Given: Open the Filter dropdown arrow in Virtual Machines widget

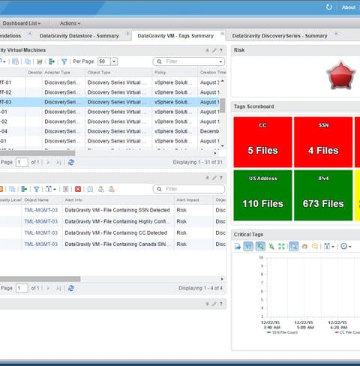Looking at the screenshot, I should tap(220, 61).
